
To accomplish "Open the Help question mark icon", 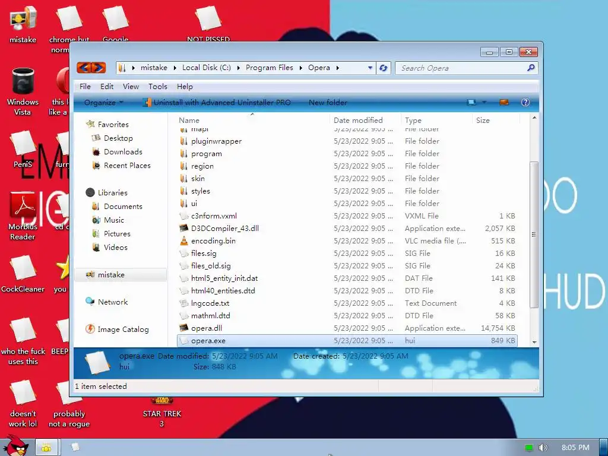I will point(525,102).
